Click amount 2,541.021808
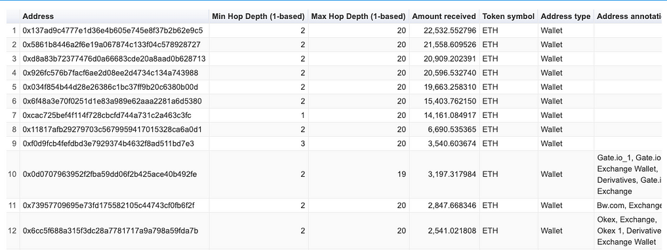 point(452,231)
